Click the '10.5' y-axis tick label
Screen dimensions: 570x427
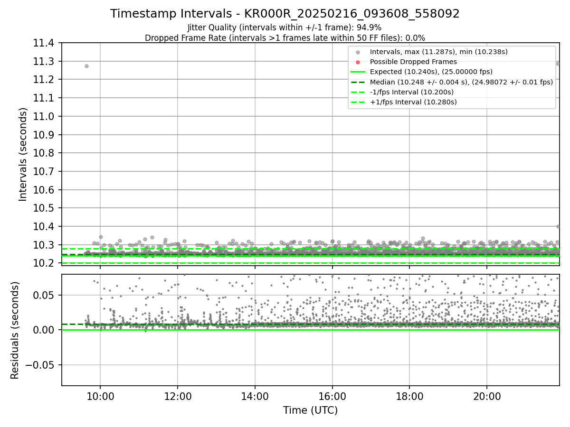45,208
